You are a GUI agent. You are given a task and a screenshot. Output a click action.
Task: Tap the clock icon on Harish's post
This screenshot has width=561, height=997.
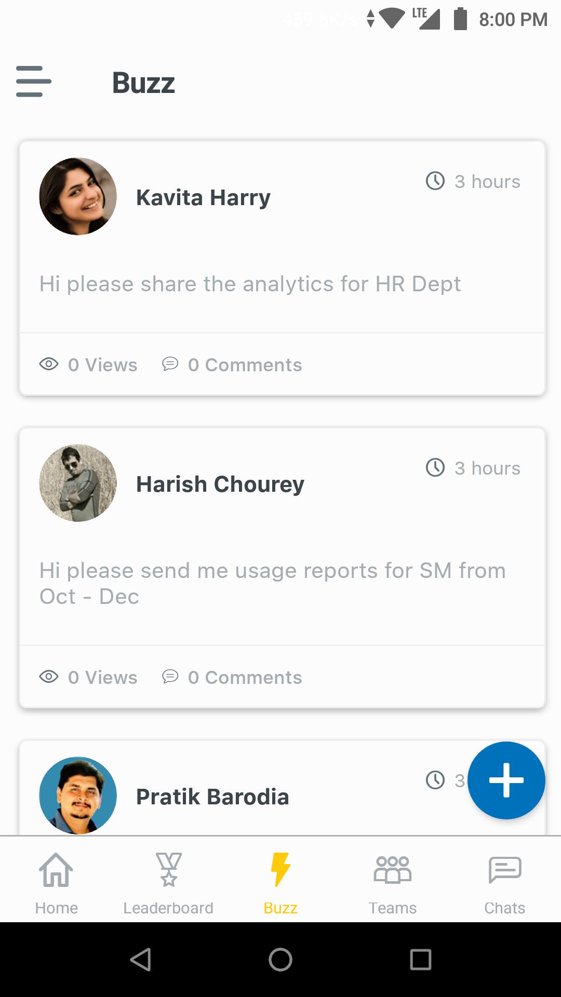435,467
